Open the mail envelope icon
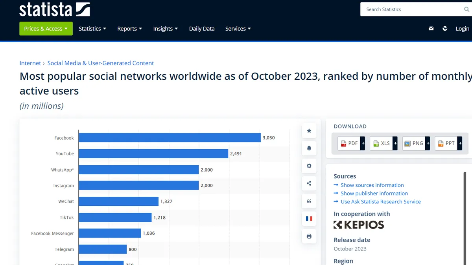This screenshot has width=472, height=265. click(431, 29)
